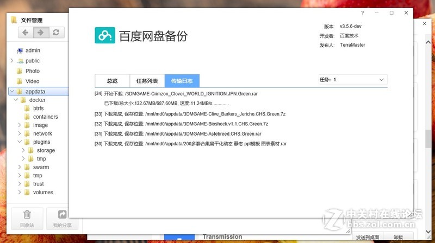Select the volumes folder
Screen dimensions: 435x243
[x=43, y=192]
